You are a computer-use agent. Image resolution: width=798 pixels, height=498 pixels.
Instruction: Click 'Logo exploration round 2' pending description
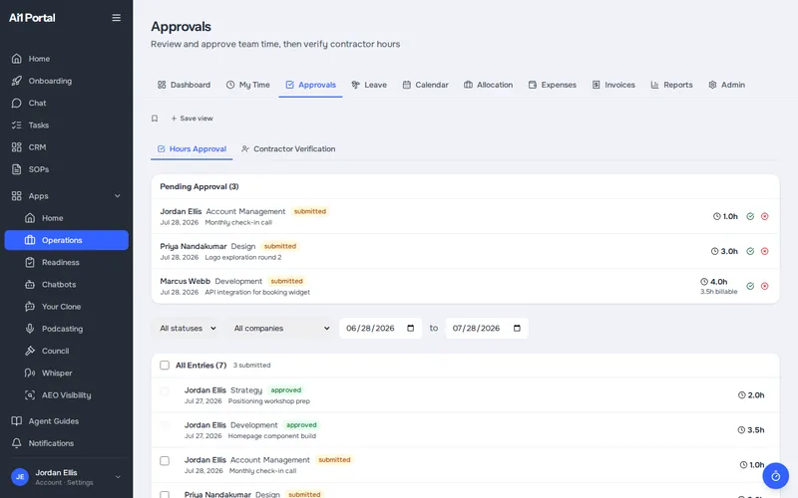(243, 258)
